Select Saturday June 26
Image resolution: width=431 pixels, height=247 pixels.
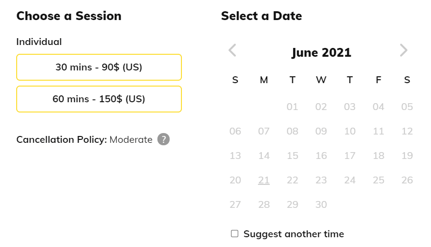click(407, 180)
